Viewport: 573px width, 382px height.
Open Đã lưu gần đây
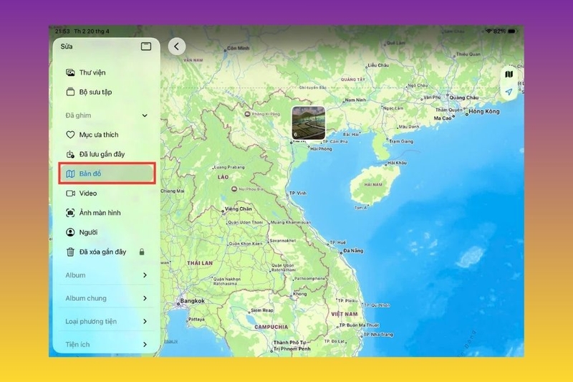click(105, 154)
